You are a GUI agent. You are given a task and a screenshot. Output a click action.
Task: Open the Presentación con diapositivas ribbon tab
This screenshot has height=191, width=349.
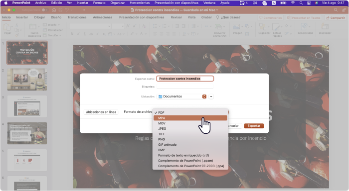142,17
